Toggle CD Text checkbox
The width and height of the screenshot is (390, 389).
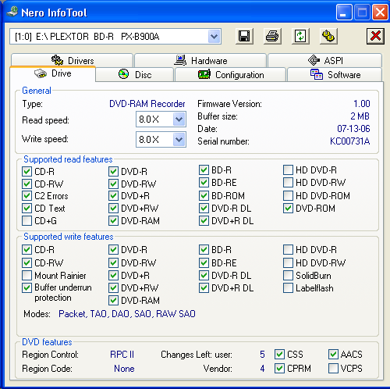[x=27, y=209]
